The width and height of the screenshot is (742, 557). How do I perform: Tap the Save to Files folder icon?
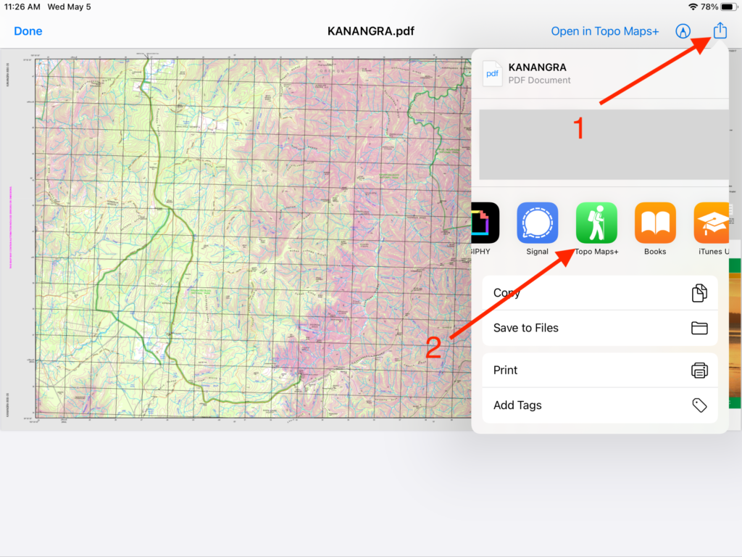699,328
